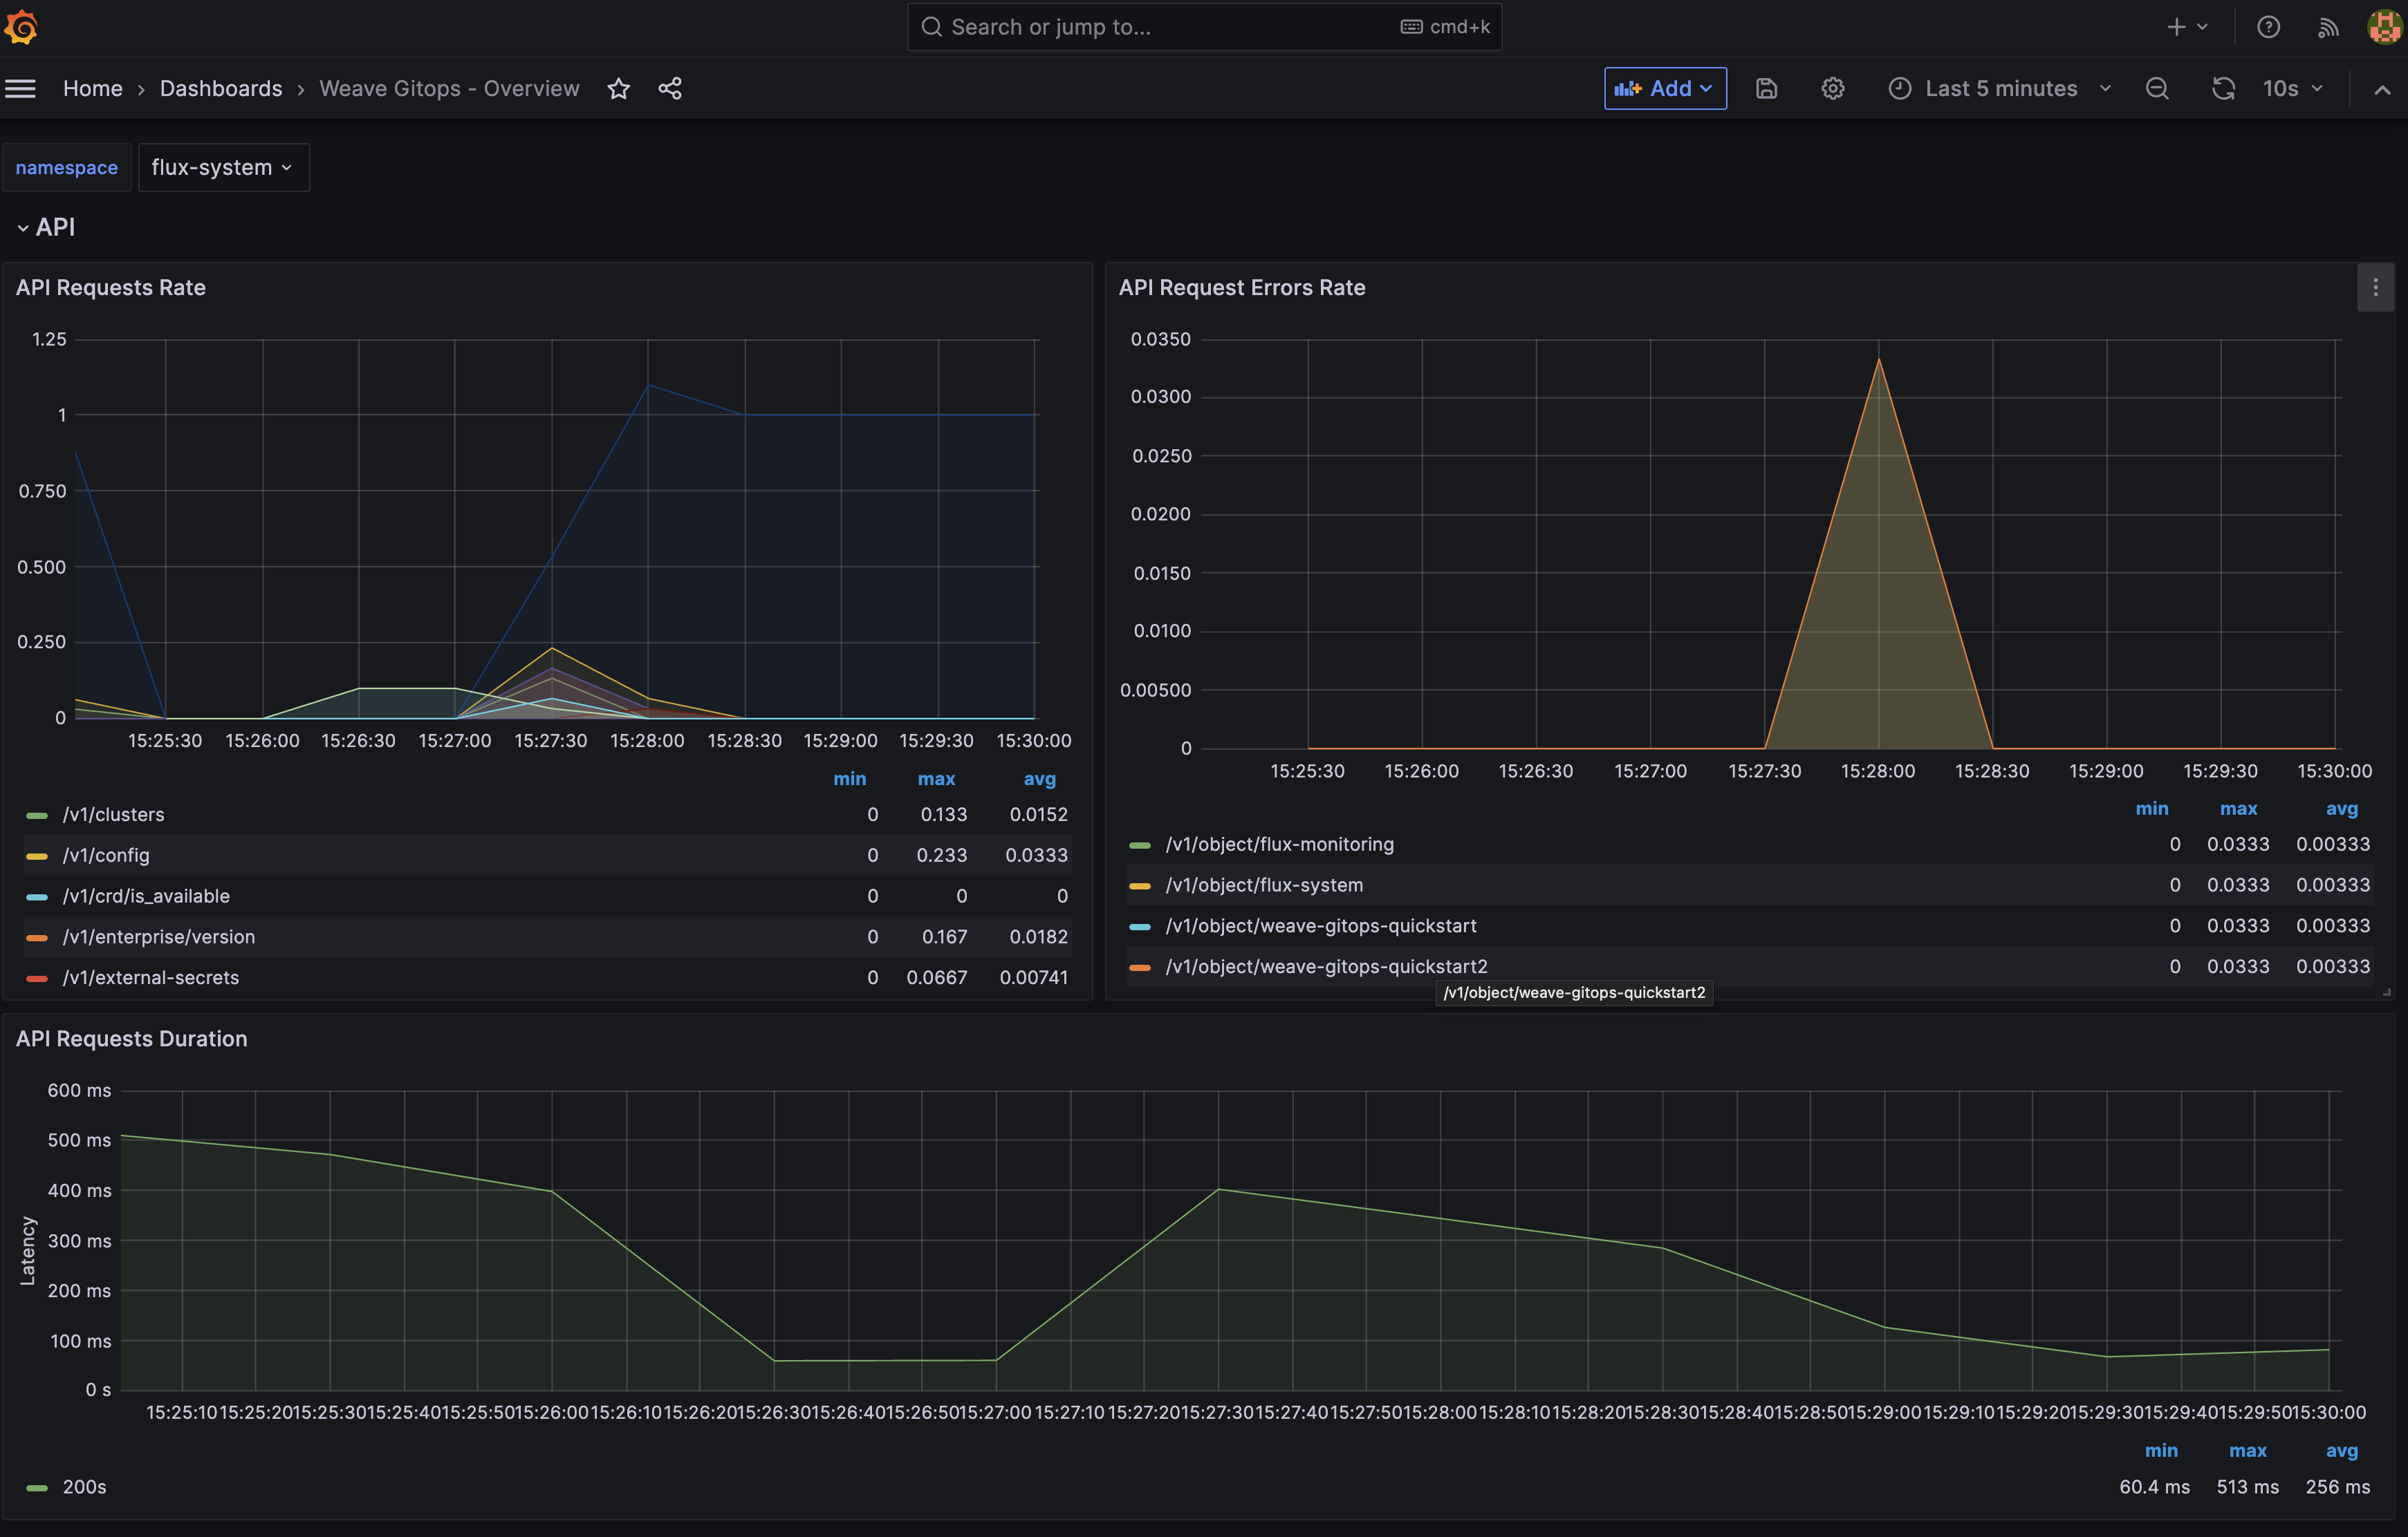Open the 10s refresh interval dropdown

pyautogui.click(x=2292, y=89)
